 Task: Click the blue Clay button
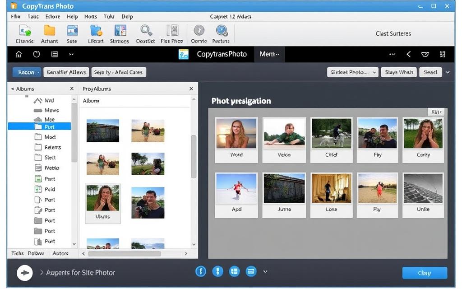click(x=424, y=273)
